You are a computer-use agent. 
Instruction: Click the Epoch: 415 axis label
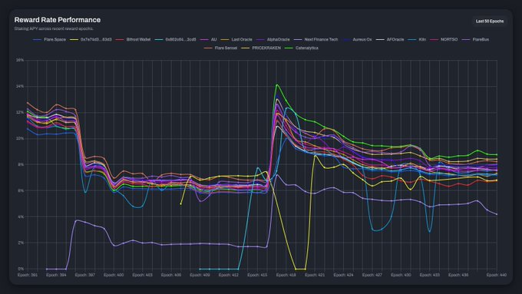point(257,275)
